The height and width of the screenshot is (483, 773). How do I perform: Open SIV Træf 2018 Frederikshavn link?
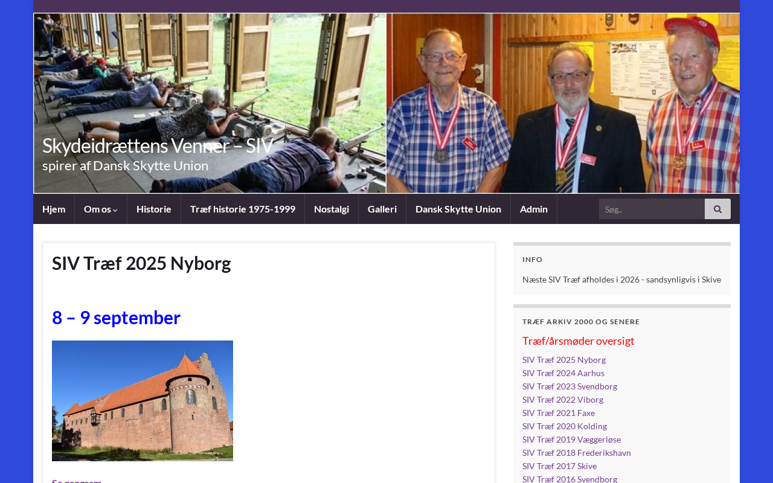577,453
